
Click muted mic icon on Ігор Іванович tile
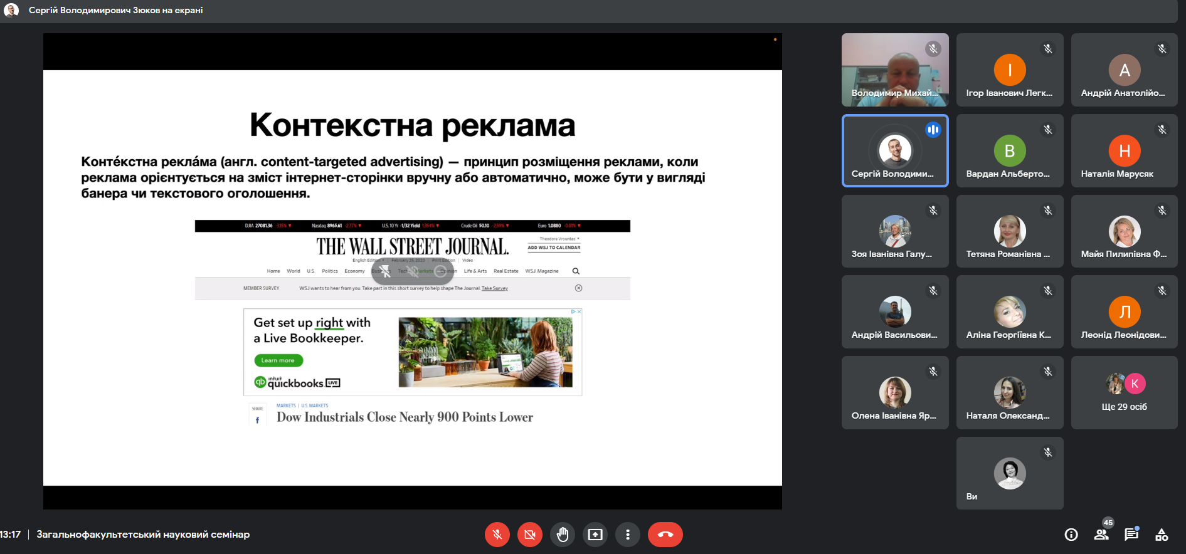coord(1048,49)
